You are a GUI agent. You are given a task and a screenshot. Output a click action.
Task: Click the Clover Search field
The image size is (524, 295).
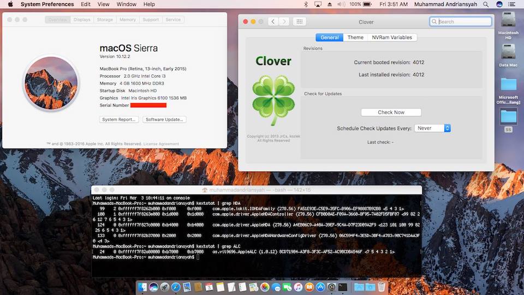click(461, 22)
